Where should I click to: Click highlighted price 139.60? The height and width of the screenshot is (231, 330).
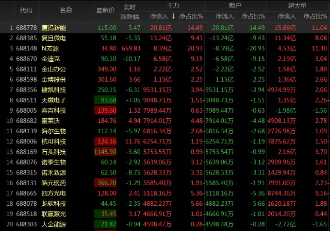coord(105,111)
